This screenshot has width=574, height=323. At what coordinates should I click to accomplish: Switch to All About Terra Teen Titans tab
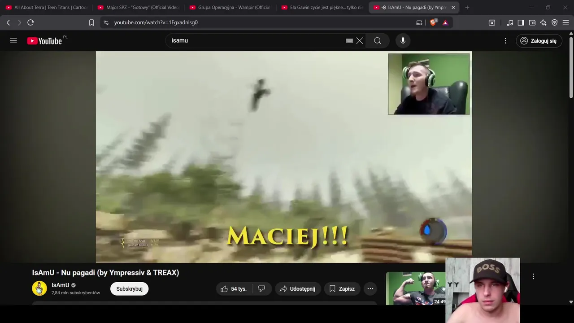[x=47, y=7]
